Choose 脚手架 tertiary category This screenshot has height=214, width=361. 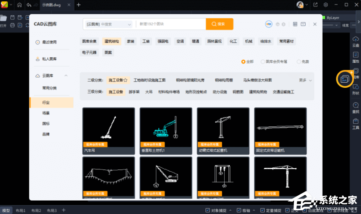pos(134,92)
